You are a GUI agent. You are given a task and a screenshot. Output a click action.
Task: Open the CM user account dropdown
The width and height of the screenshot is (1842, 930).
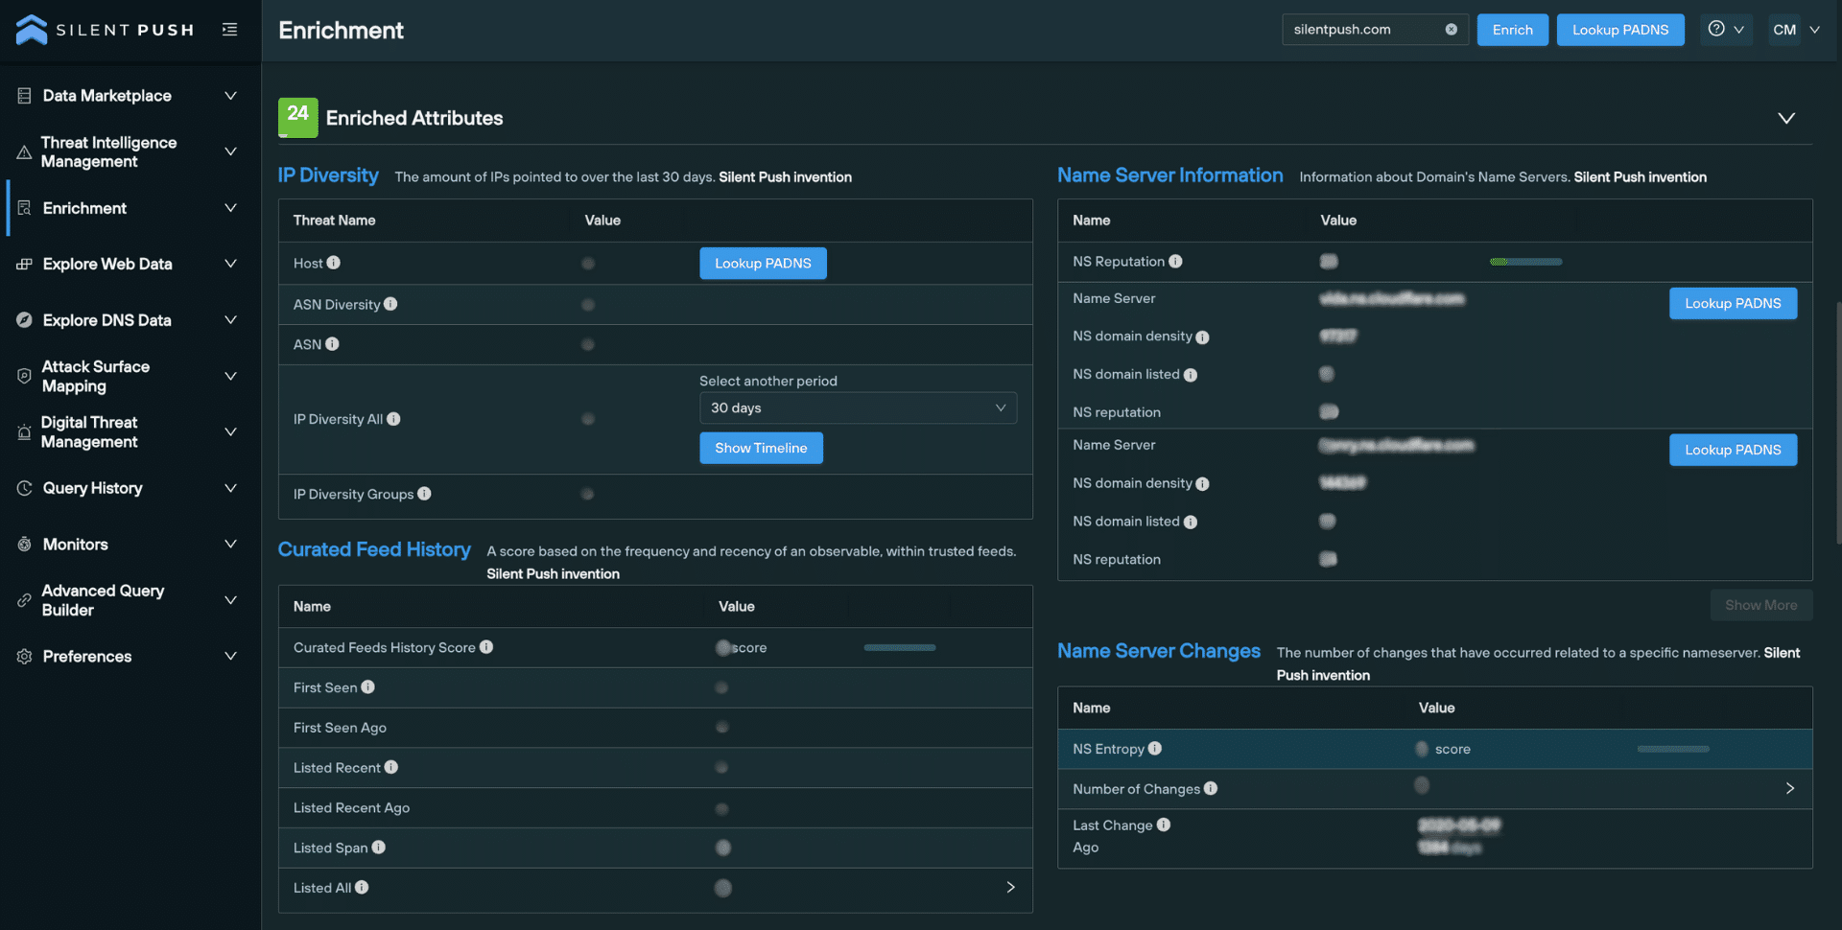(1796, 30)
